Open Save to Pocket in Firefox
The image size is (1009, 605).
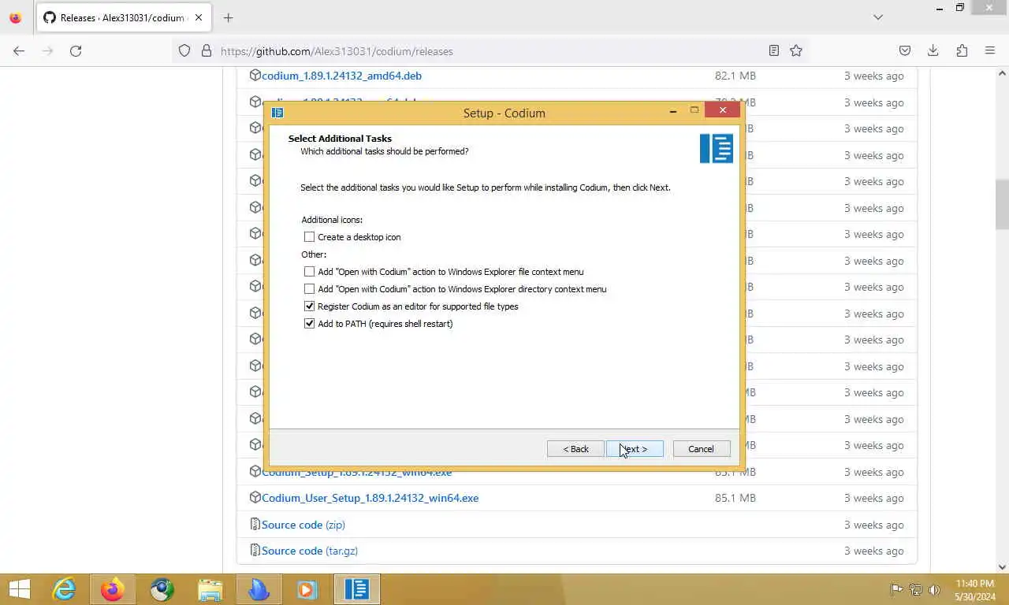(905, 51)
